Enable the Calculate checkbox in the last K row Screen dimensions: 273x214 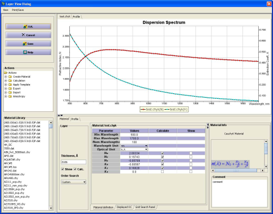pos(162,171)
